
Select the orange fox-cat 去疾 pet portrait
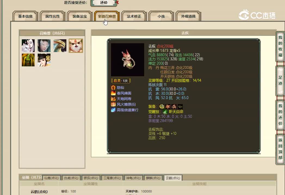(76, 45)
